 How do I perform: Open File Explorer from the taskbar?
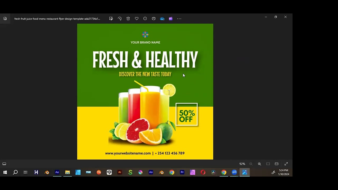click(x=68, y=172)
